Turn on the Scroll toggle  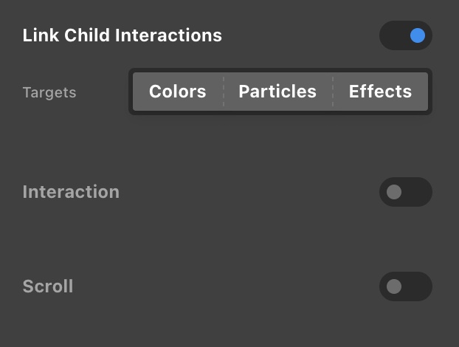coord(405,286)
